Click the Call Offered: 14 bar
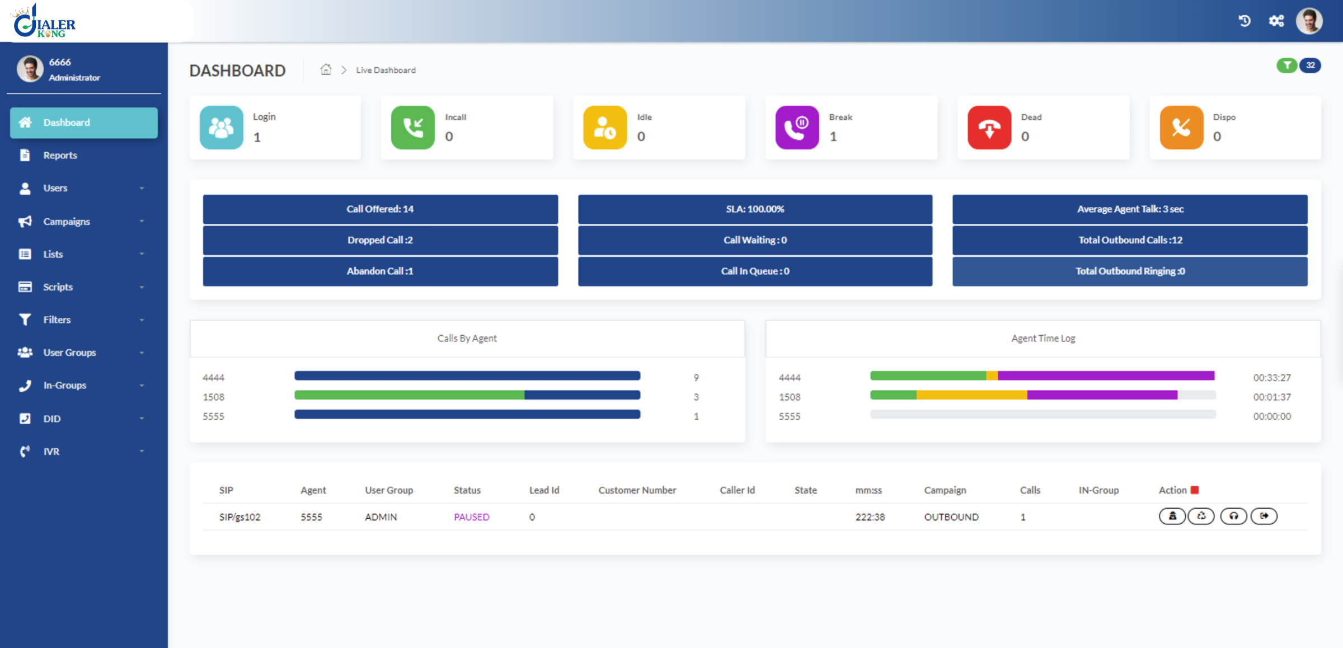The width and height of the screenshot is (1343, 648). click(380, 209)
